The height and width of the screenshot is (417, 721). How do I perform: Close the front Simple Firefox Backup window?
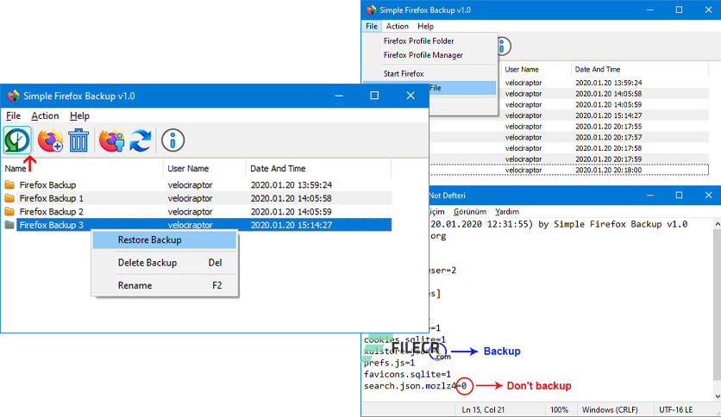(x=411, y=96)
